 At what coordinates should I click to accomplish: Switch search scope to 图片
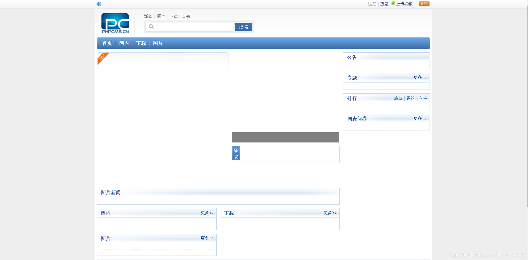[x=161, y=16]
